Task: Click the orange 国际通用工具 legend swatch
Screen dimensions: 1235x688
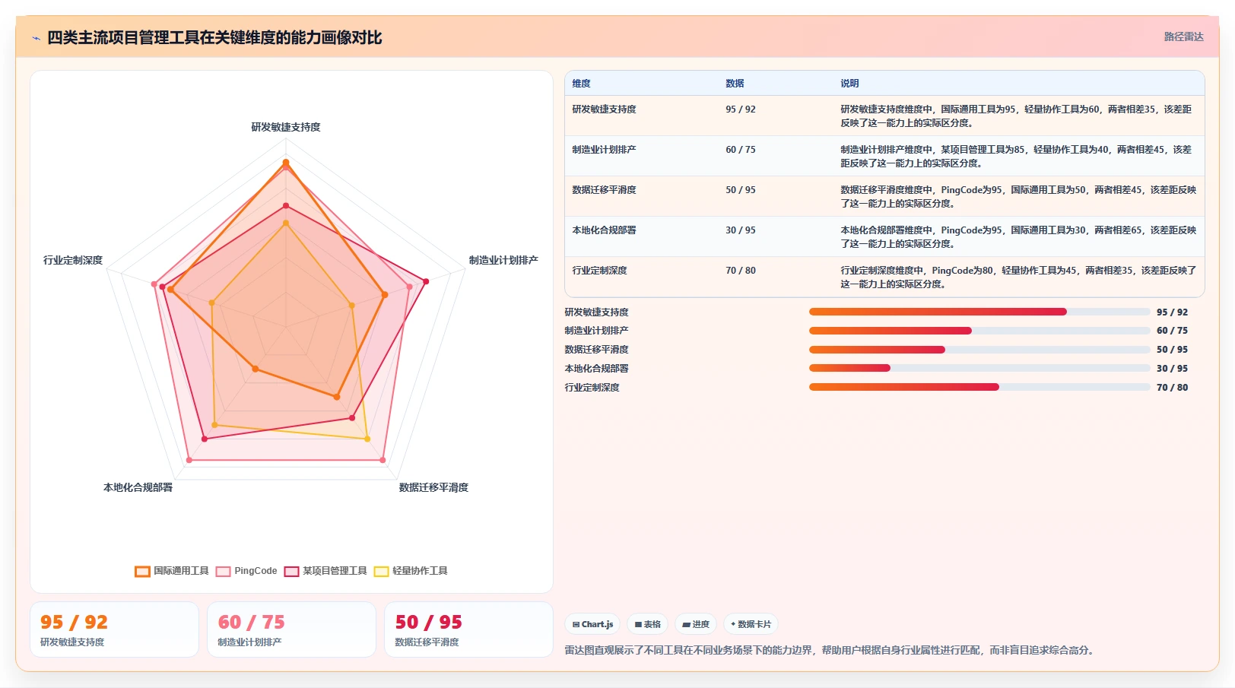Action: point(142,572)
